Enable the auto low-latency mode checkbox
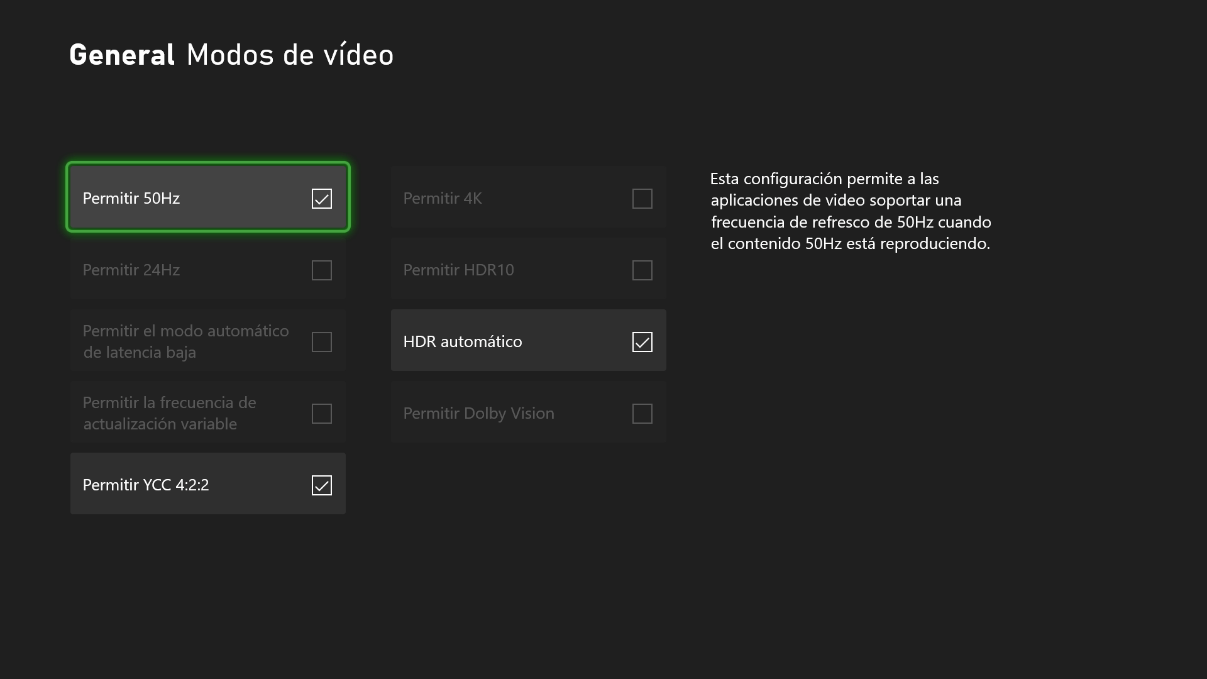Image resolution: width=1207 pixels, height=679 pixels. [x=321, y=342]
